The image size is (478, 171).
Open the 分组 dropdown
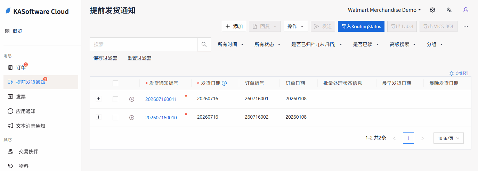pyautogui.click(x=435, y=44)
